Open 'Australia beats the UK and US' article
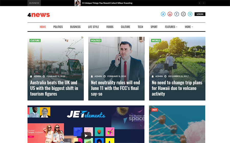The width and height of the screenshot is (230, 143). (x=54, y=88)
